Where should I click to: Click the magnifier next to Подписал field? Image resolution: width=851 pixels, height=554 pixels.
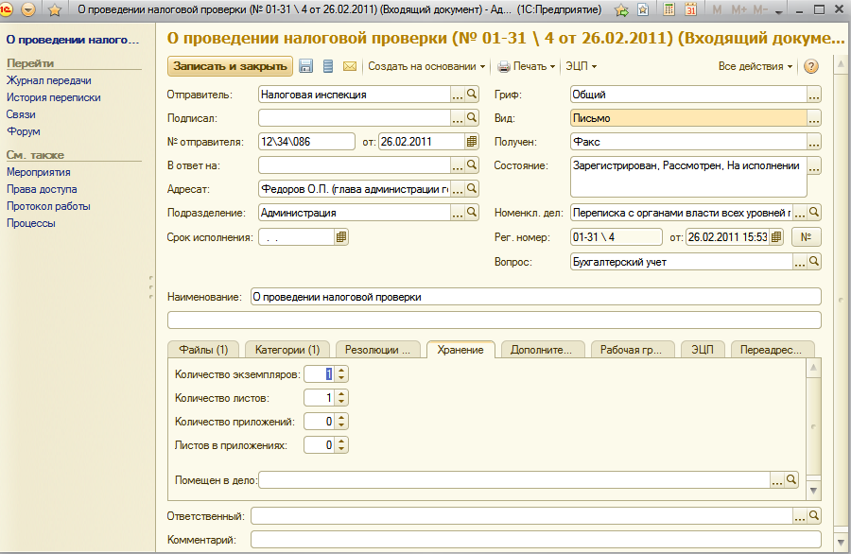pos(472,118)
